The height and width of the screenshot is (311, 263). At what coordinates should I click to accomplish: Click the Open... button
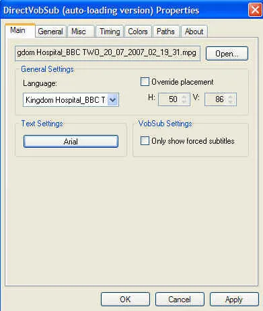coord(227,54)
